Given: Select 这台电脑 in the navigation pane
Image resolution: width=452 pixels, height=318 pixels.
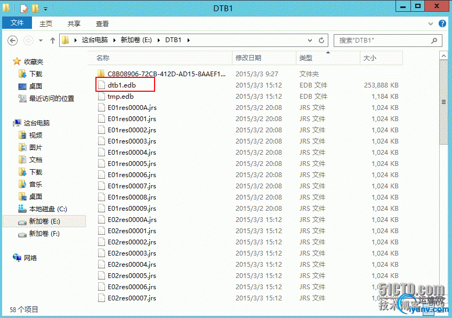Looking at the screenshot, I should pyautogui.click(x=37, y=123).
